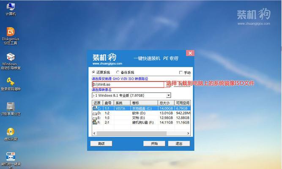This screenshot has height=169, width=282.
Task: Click 6.79GB free space cell
Action: pos(182,109)
